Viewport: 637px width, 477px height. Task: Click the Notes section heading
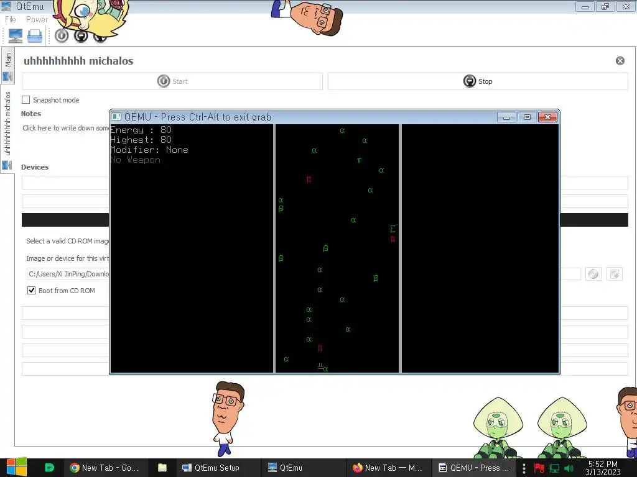coord(31,114)
